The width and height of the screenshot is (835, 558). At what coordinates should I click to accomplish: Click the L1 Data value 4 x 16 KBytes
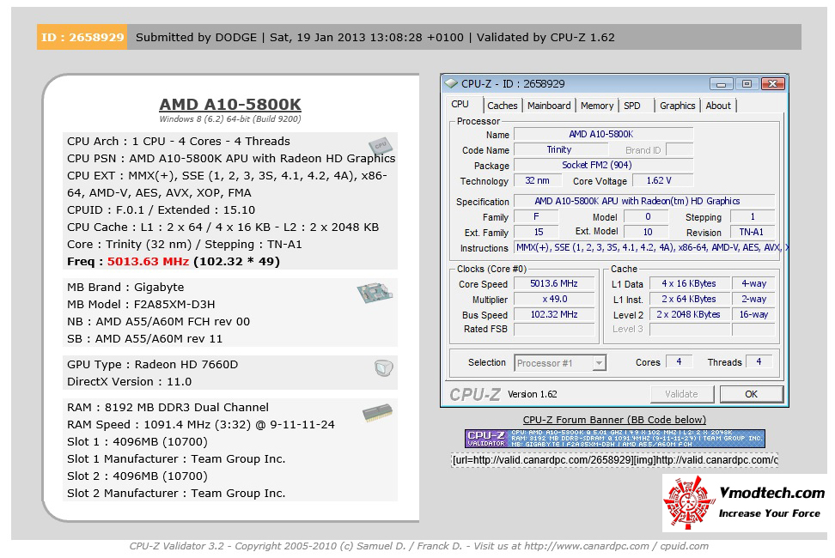(689, 284)
